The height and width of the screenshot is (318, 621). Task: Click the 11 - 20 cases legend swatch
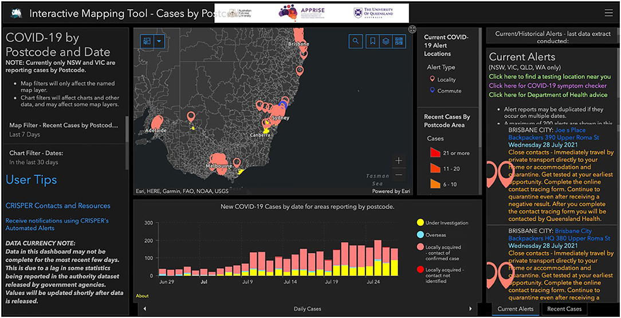click(x=437, y=168)
